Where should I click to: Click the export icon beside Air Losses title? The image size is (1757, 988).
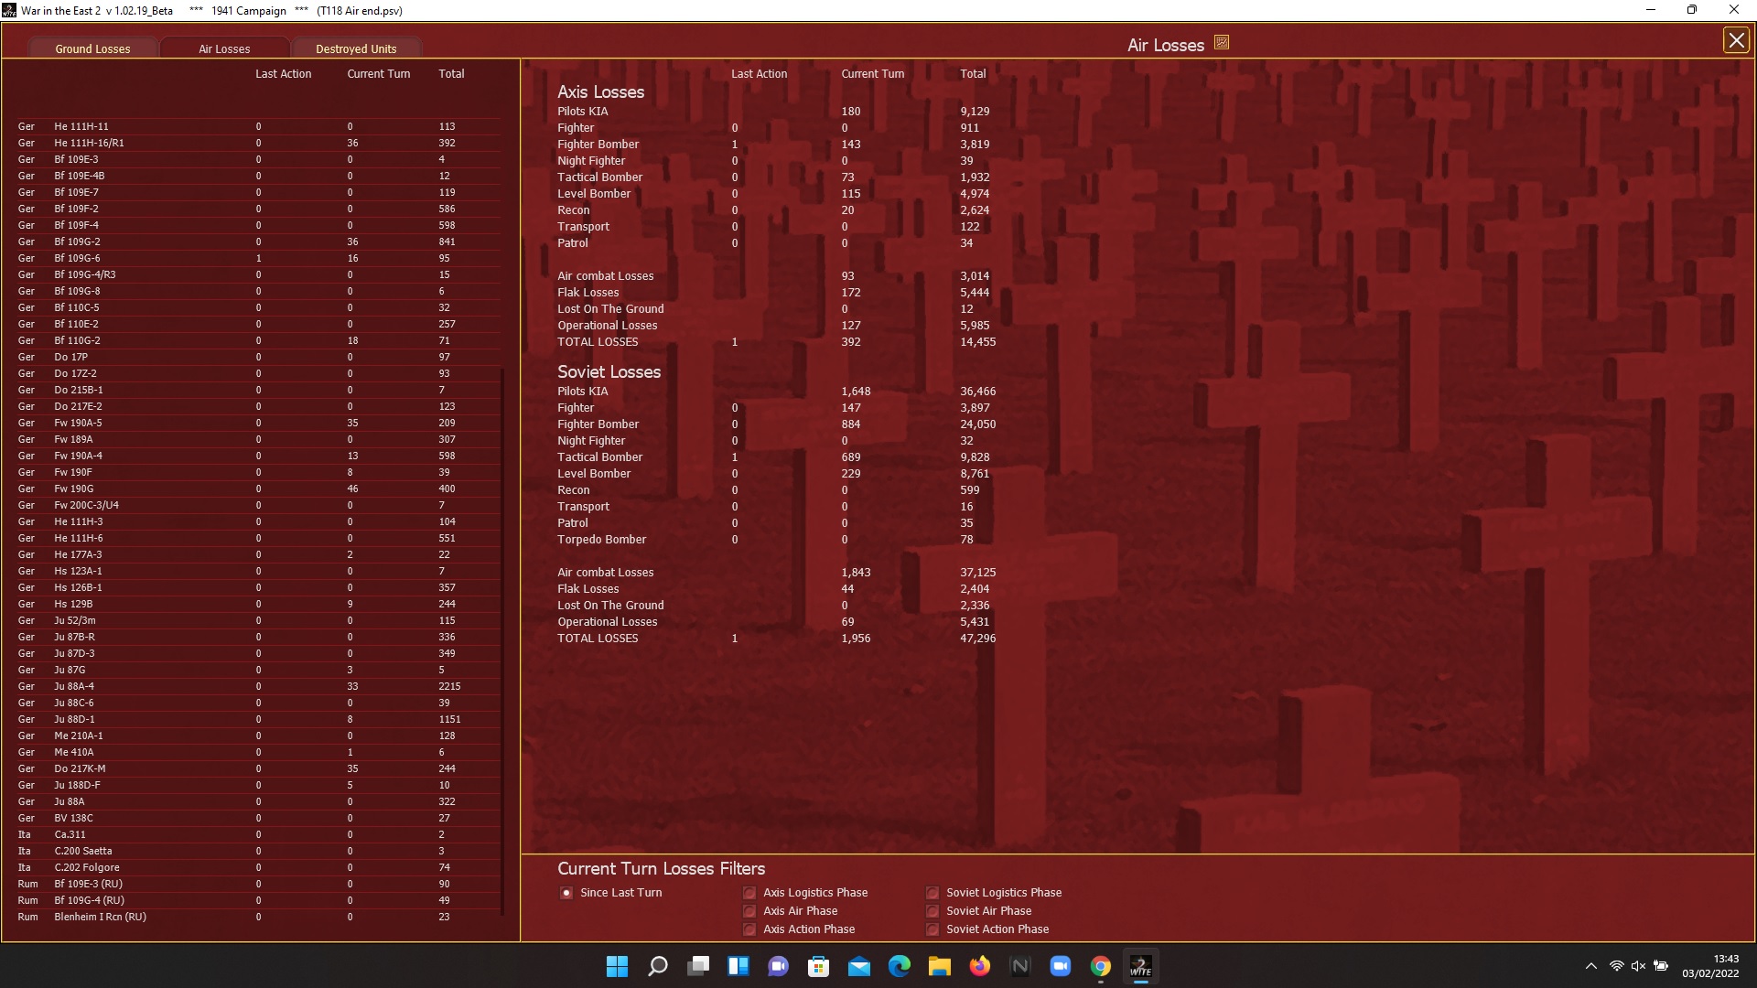point(1221,43)
